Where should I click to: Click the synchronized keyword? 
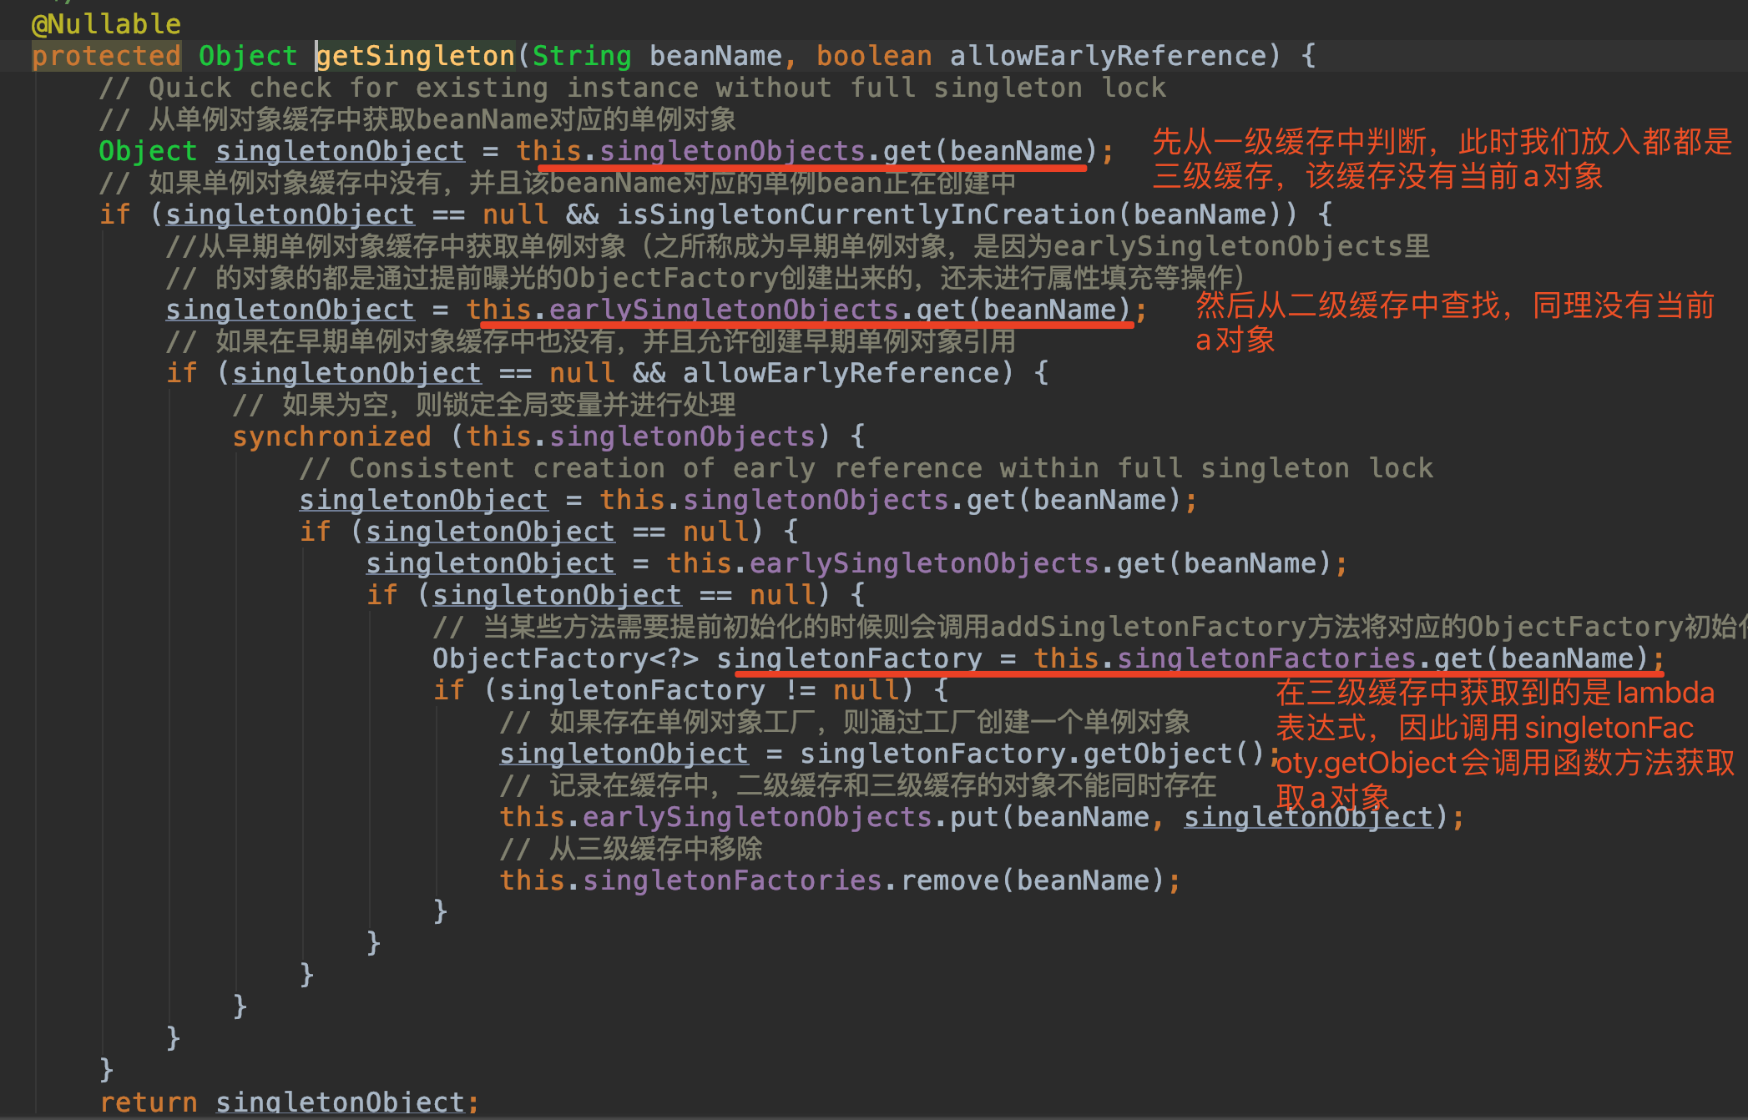point(331,436)
